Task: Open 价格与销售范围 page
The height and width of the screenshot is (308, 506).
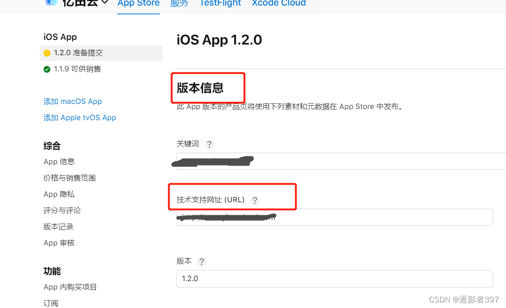Action: [70, 178]
